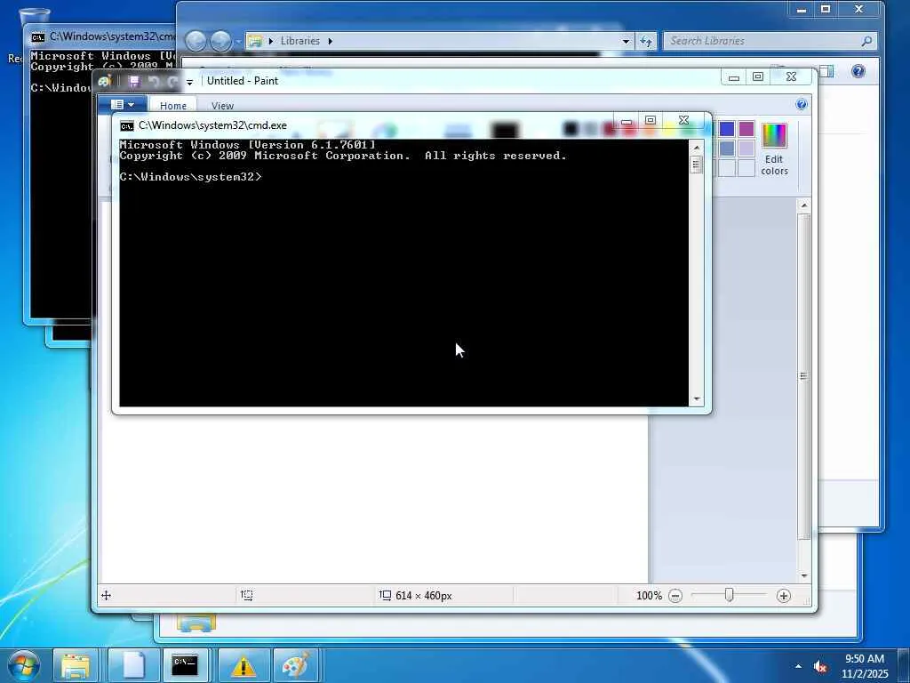Open Edit colors in Paint
Screen dimensions: 910x683
pyautogui.click(x=774, y=149)
